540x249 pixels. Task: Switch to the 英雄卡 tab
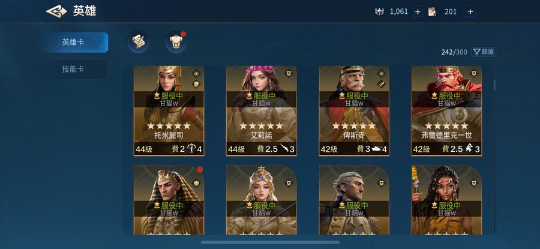point(73,43)
